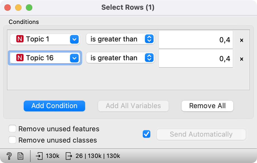Click the Topic 1 value field
Screen dimensions: 257x163
coord(196,40)
